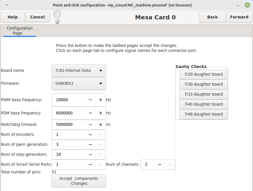253x191 pixels.
Task: Decrease the Watchdog timeout value
Action: tap(90, 125)
